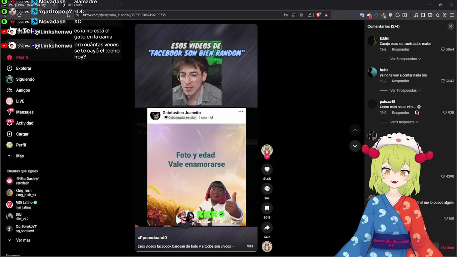457x257 pixels.
Task: Open the Silvi followed account
Action: click(x=18, y=217)
